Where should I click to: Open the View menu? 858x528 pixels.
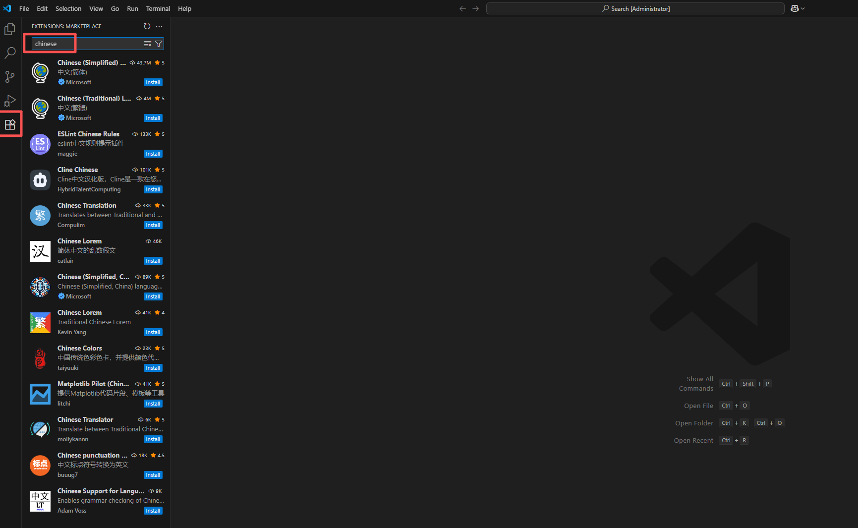(96, 8)
